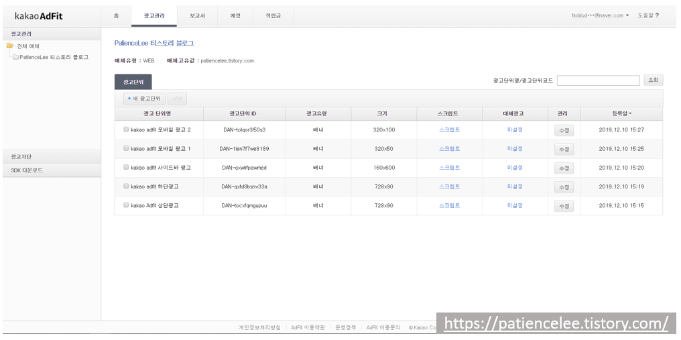Click the 새 광고단위 button
The width and height of the screenshot is (681, 340).
pos(144,99)
